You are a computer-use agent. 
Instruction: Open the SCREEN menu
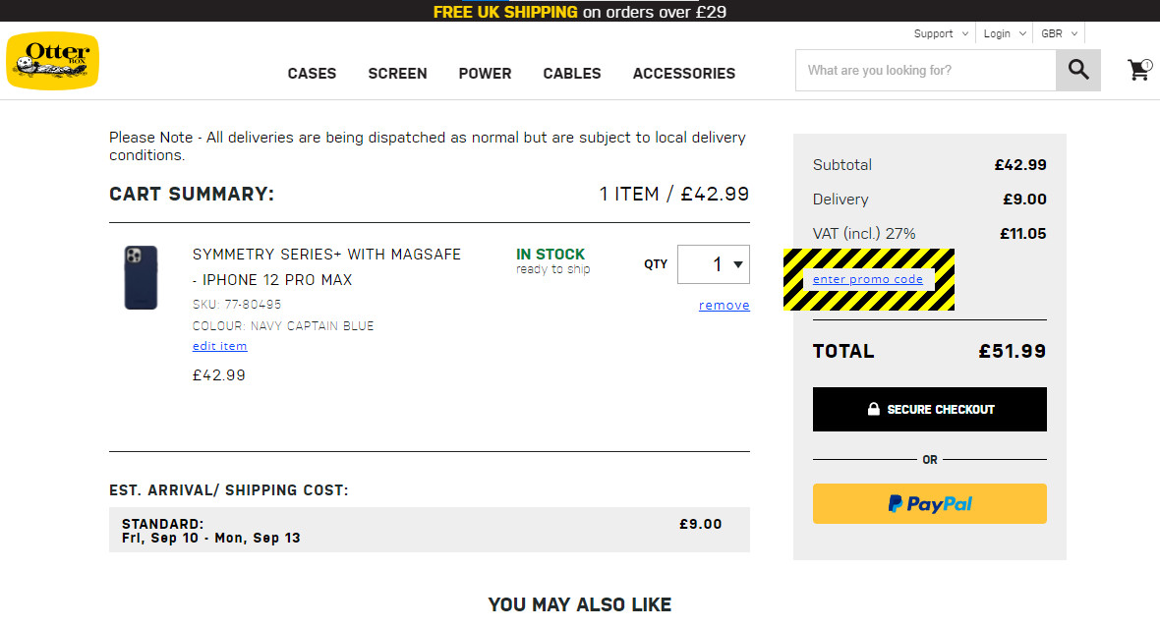397,74
